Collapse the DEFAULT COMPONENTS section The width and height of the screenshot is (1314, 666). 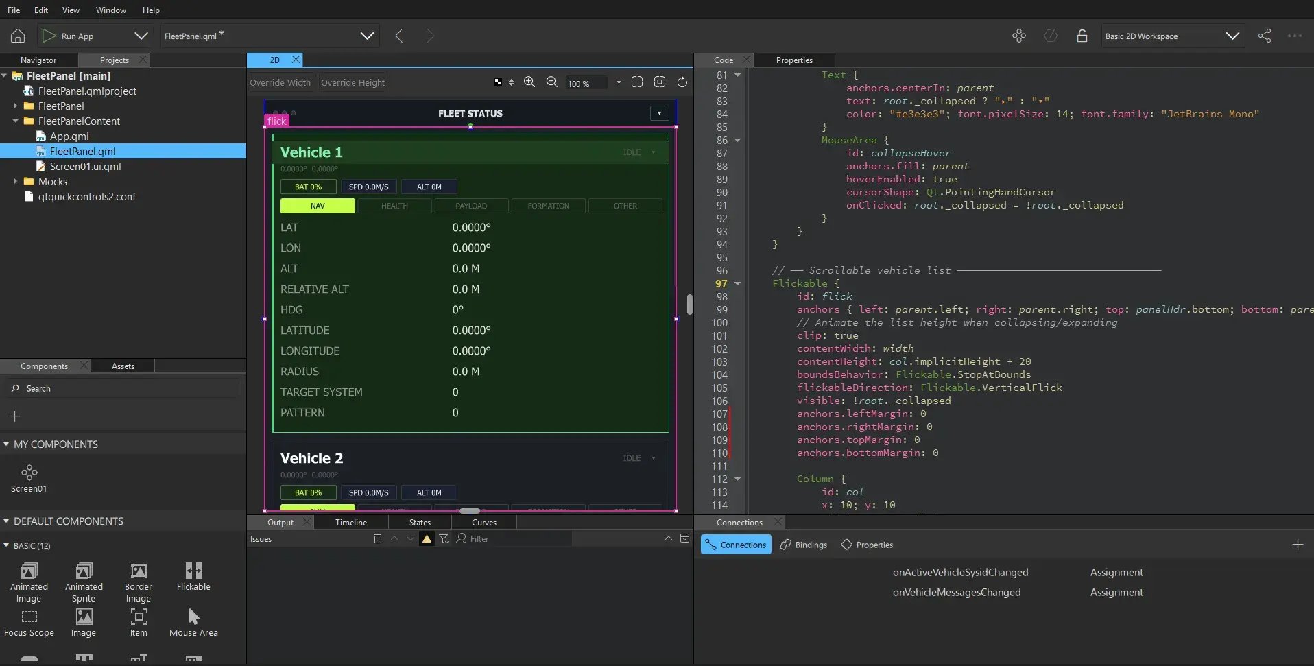coord(6,521)
